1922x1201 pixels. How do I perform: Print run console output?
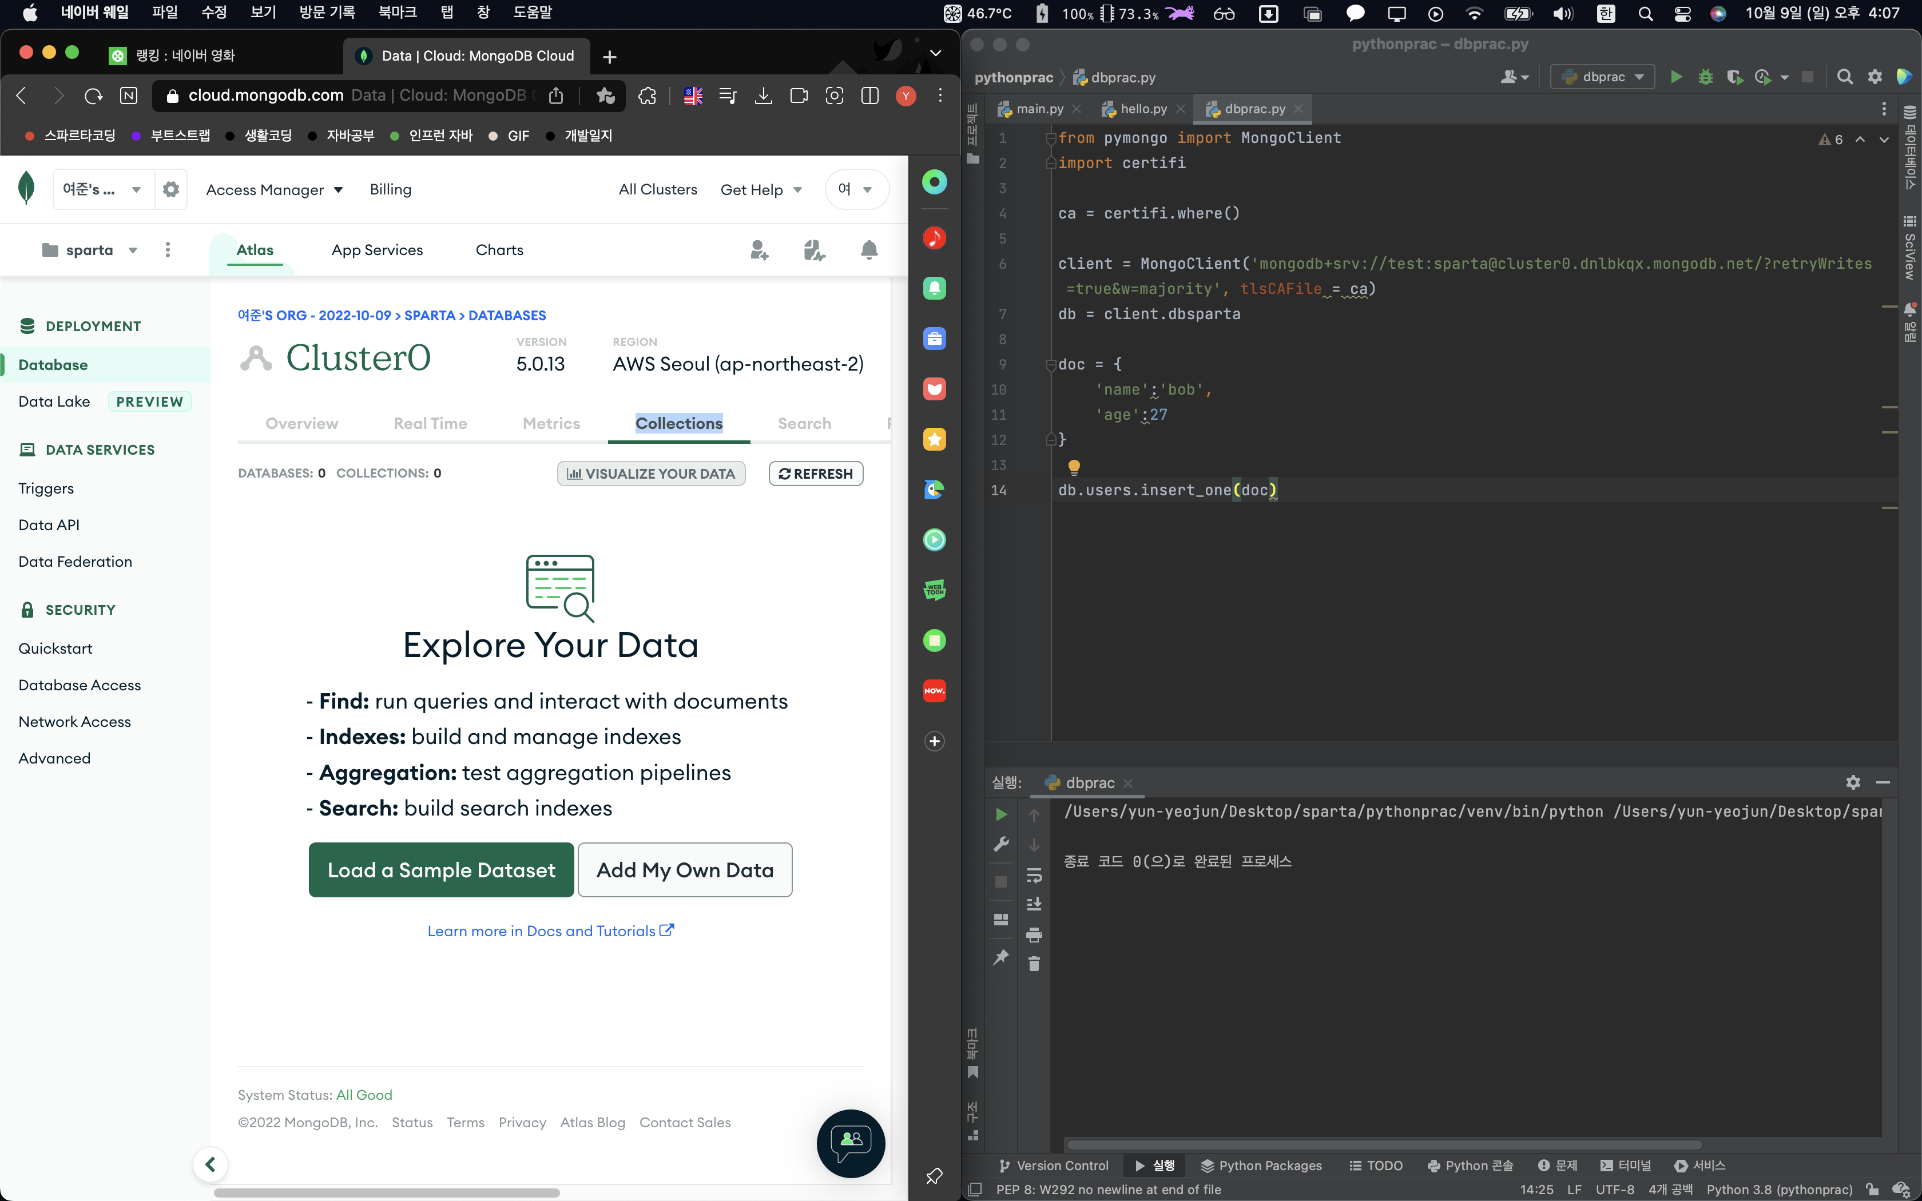(1034, 934)
